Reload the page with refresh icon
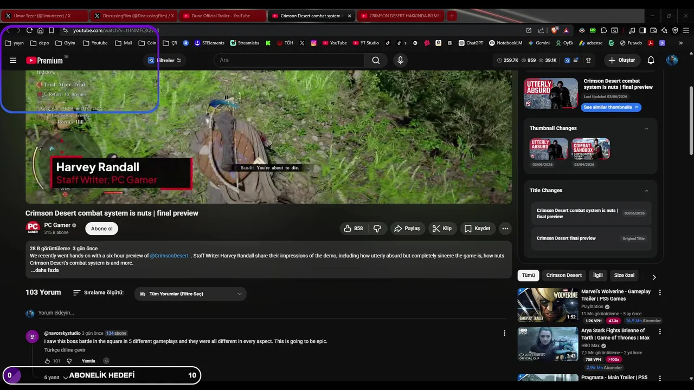694x390 pixels. click(29, 30)
